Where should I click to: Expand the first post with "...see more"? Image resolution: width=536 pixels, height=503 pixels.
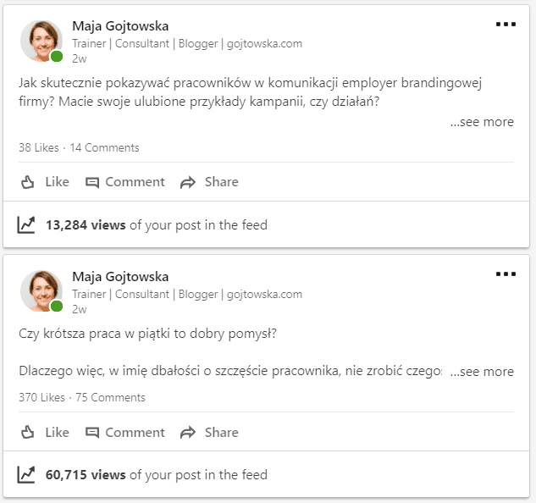482,122
